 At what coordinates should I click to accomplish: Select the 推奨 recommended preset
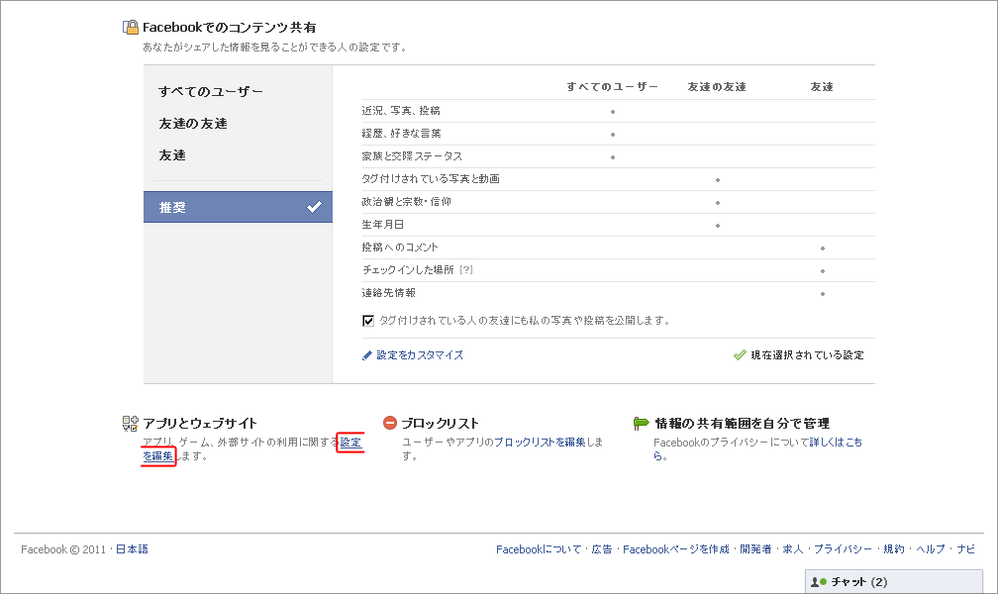click(238, 207)
